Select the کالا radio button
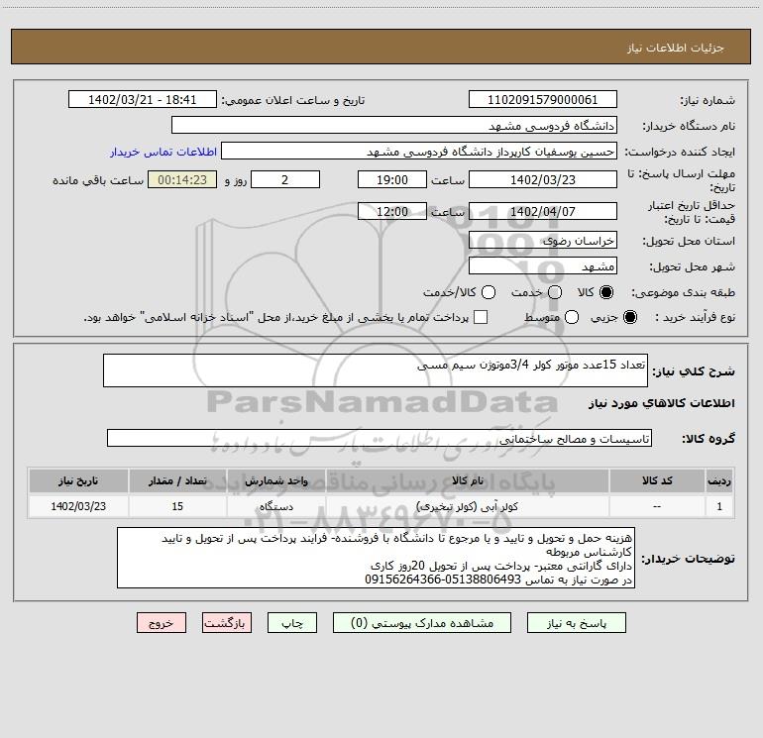The width and height of the screenshot is (763, 738). pyautogui.click(x=606, y=292)
